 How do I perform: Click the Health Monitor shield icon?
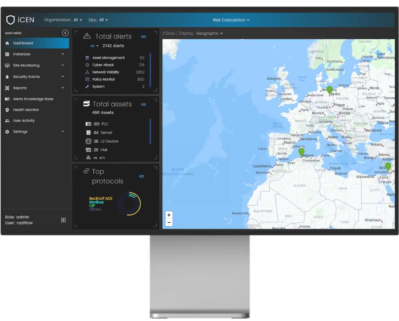tap(7, 110)
